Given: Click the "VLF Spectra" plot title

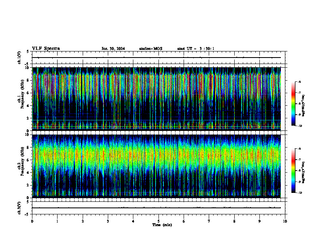Looking at the screenshot, I should coord(46,49).
